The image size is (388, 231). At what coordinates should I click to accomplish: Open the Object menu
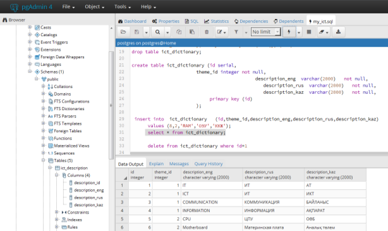pos(95,7)
